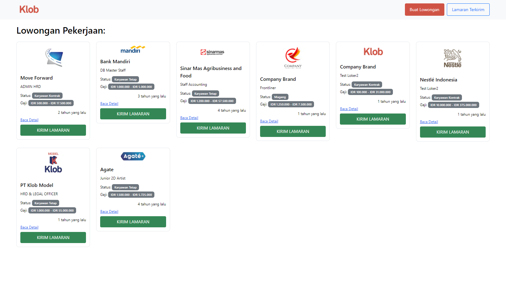
Task: Open Baca Detail for Nestlé Indonesia
Action: click(x=429, y=122)
